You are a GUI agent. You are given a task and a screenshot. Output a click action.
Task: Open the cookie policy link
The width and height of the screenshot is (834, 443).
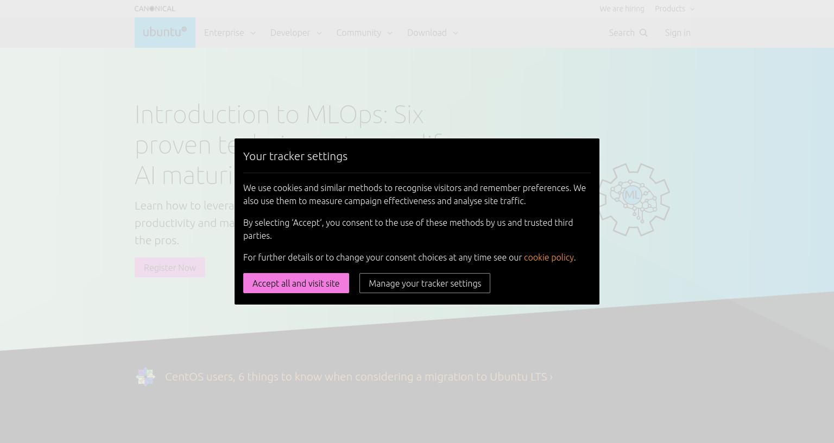(x=548, y=257)
